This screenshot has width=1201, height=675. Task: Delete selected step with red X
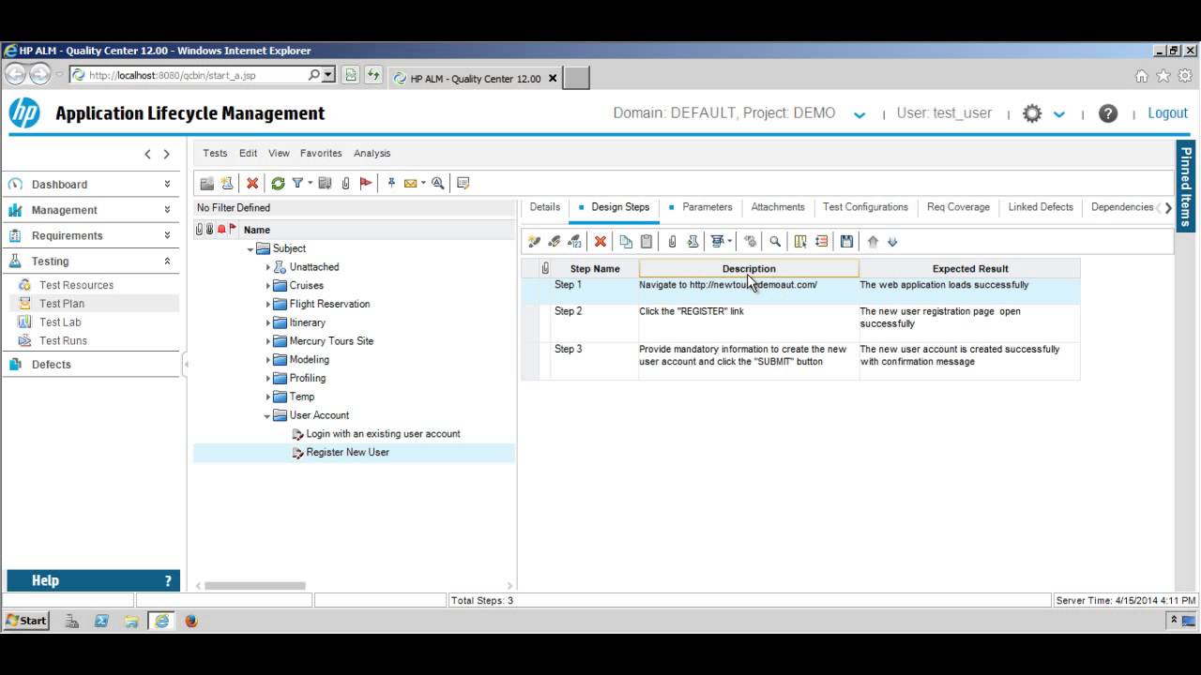click(600, 242)
